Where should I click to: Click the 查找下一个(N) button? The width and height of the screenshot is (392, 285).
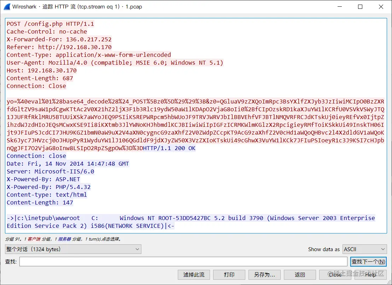(368, 262)
